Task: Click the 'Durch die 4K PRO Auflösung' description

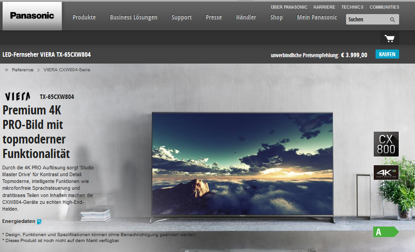Action: coord(48,188)
